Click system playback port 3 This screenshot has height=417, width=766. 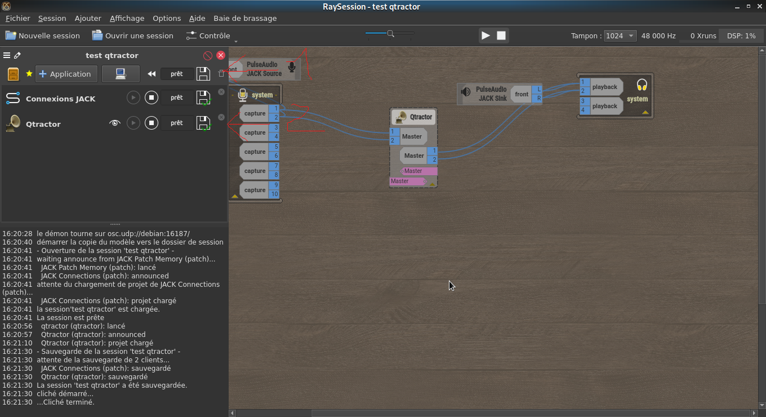(x=585, y=101)
